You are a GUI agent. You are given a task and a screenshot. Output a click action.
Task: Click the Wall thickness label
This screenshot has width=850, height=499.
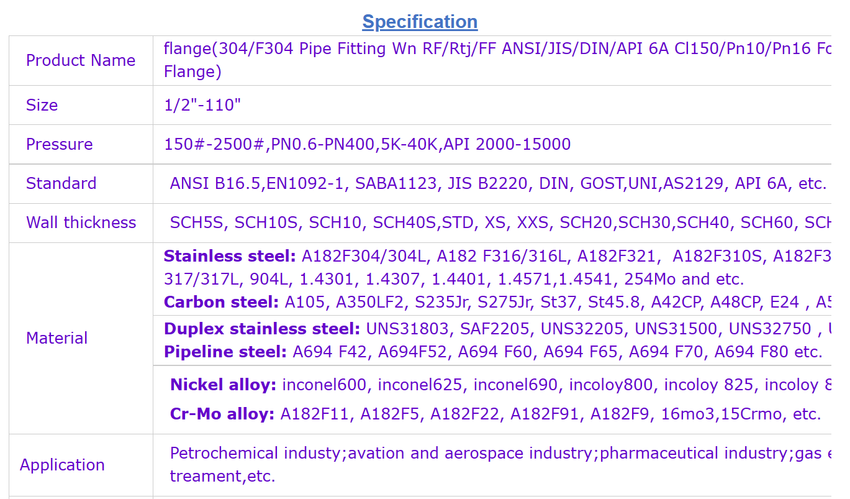tap(81, 222)
